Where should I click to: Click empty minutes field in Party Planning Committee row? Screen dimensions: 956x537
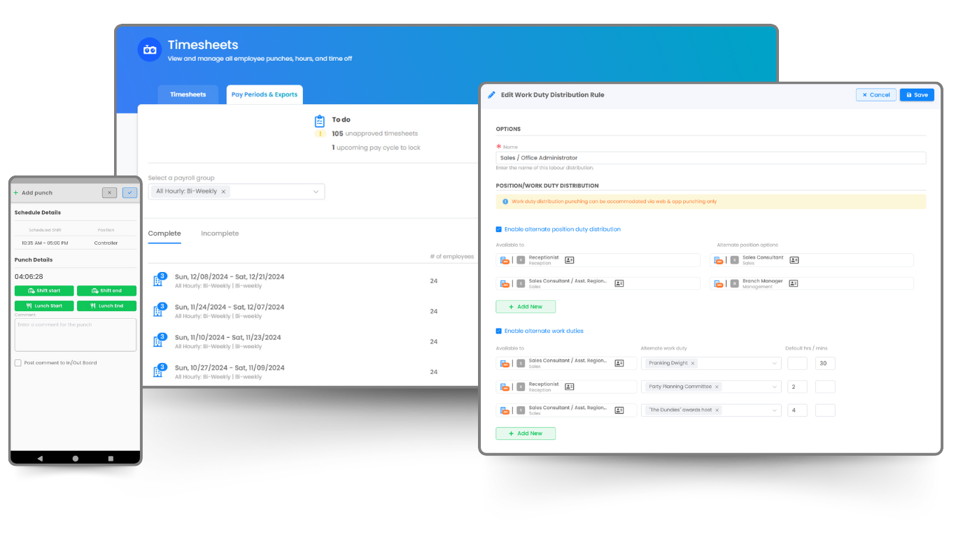click(825, 387)
